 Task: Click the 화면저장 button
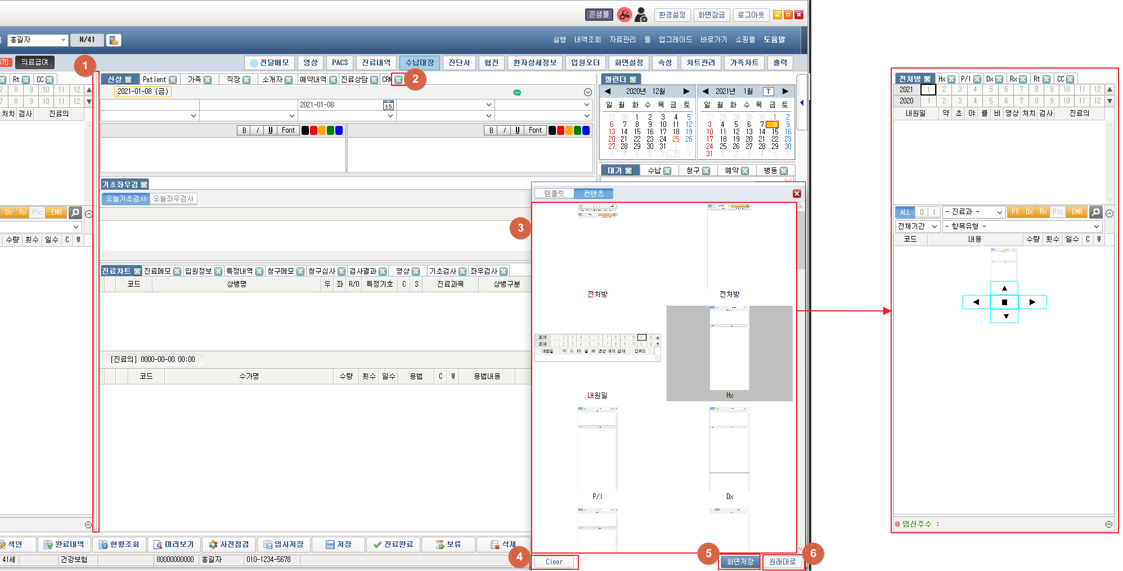(740, 561)
